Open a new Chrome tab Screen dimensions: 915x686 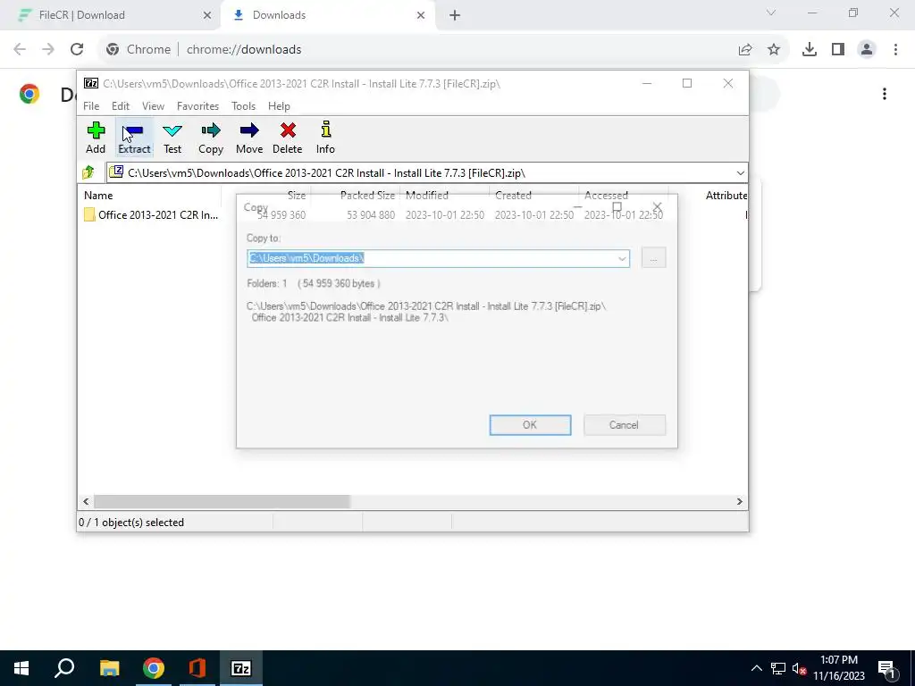[455, 15]
